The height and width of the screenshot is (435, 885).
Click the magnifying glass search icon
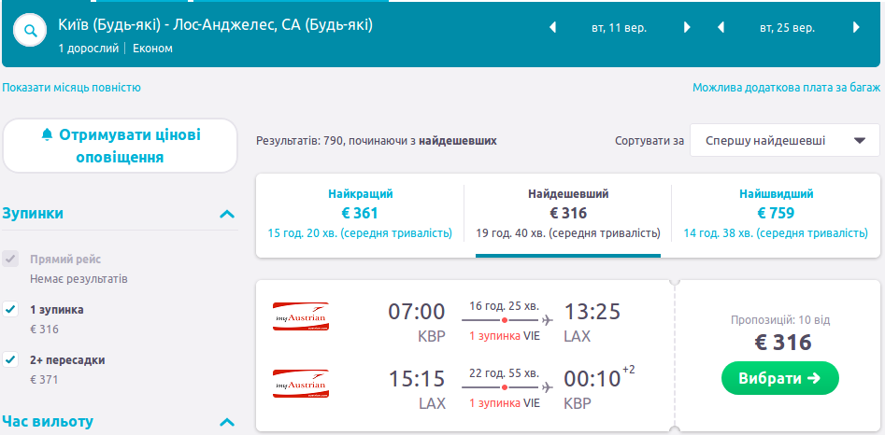tap(31, 30)
